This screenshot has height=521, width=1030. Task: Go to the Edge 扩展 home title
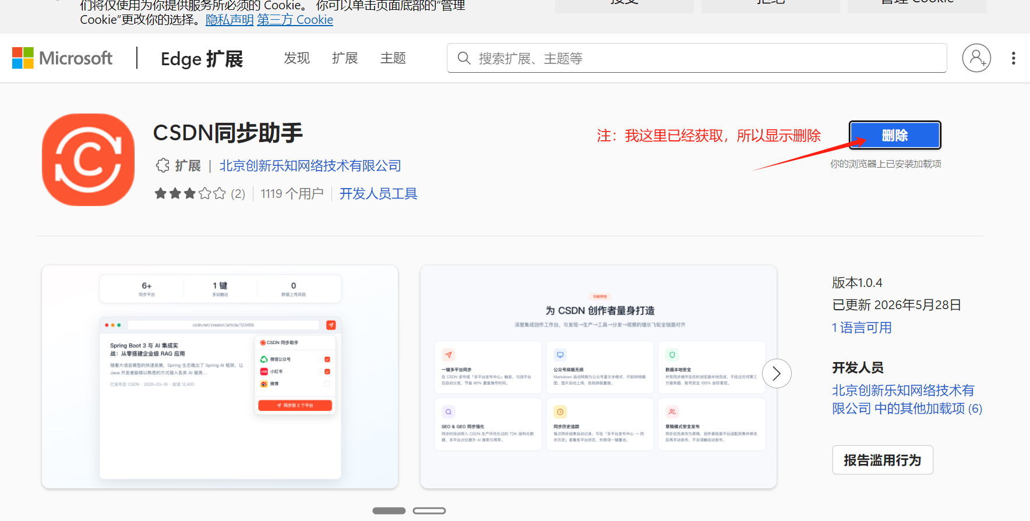202,59
